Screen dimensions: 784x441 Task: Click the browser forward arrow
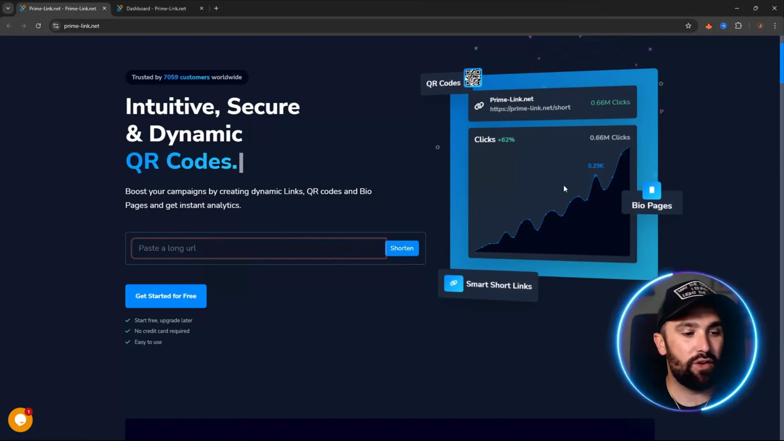pyautogui.click(x=24, y=26)
